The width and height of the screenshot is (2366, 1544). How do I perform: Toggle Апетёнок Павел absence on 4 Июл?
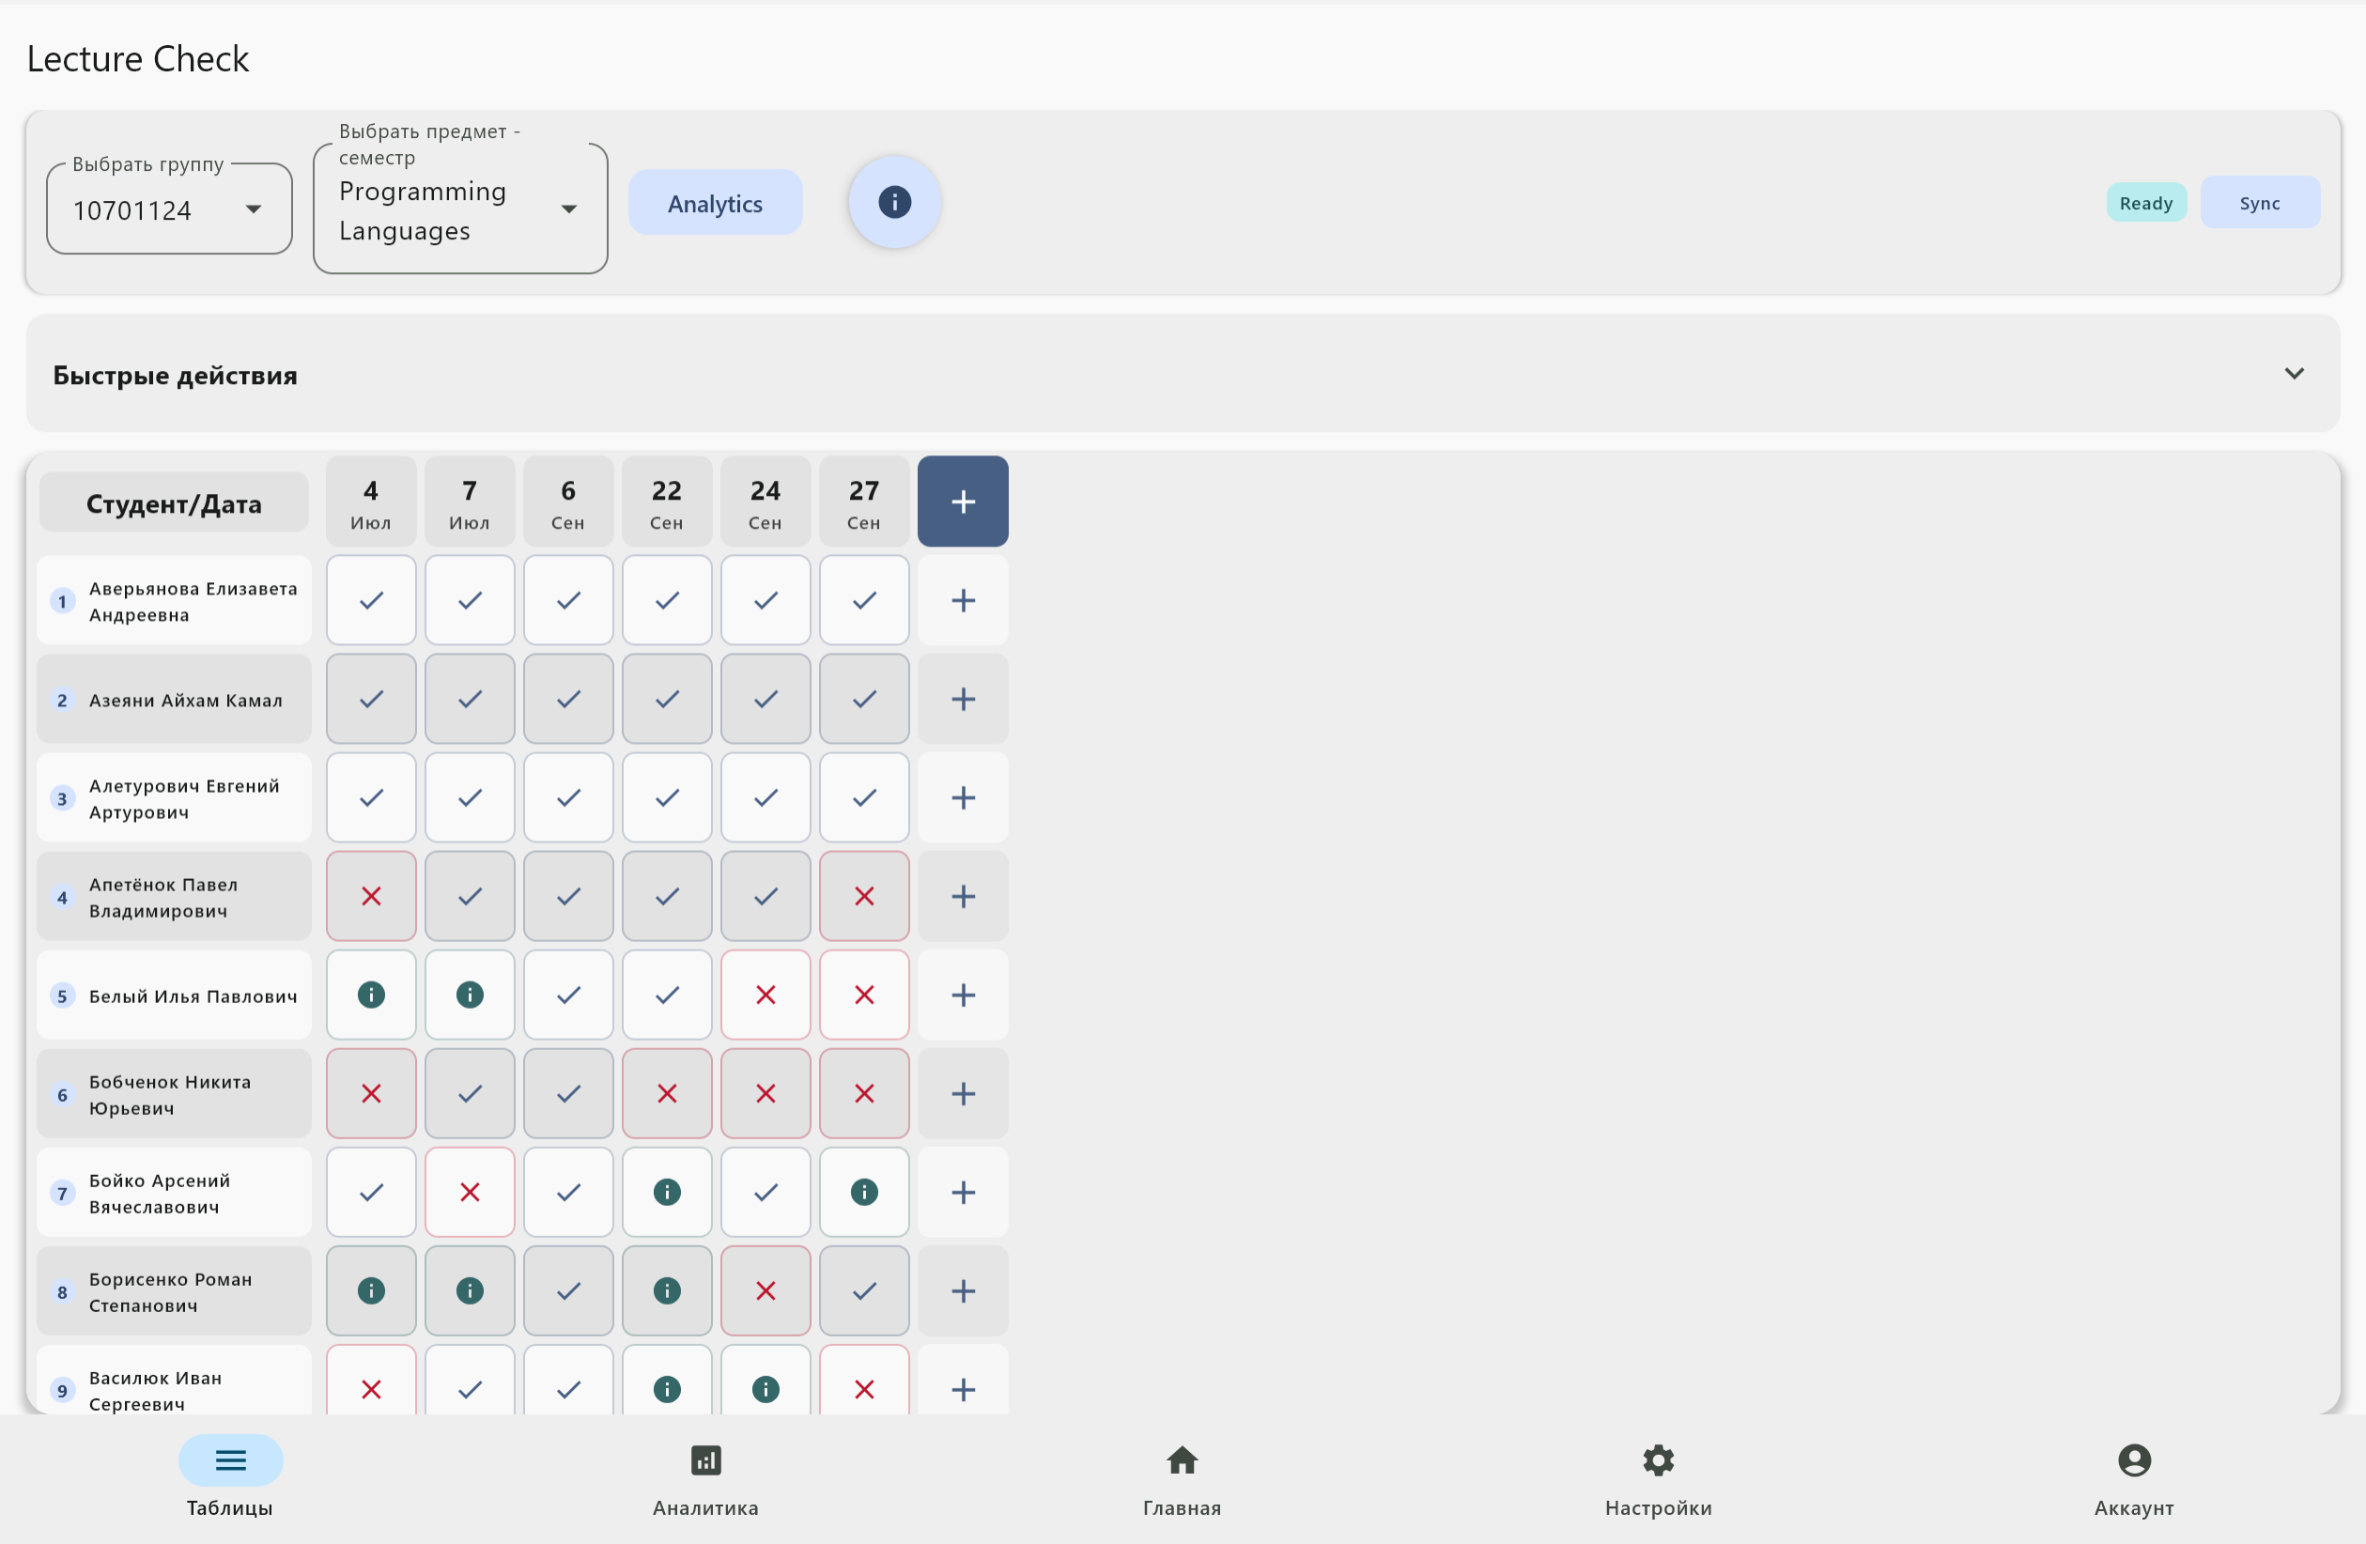coord(371,897)
